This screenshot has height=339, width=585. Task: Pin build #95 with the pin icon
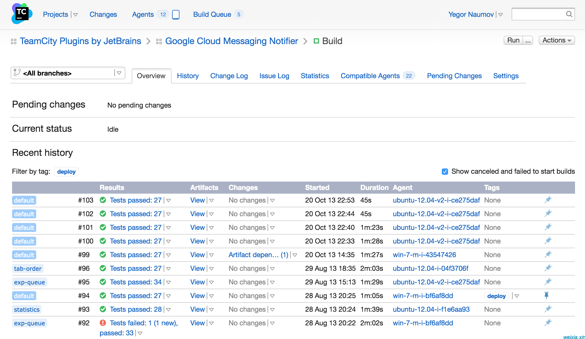point(548,282)
